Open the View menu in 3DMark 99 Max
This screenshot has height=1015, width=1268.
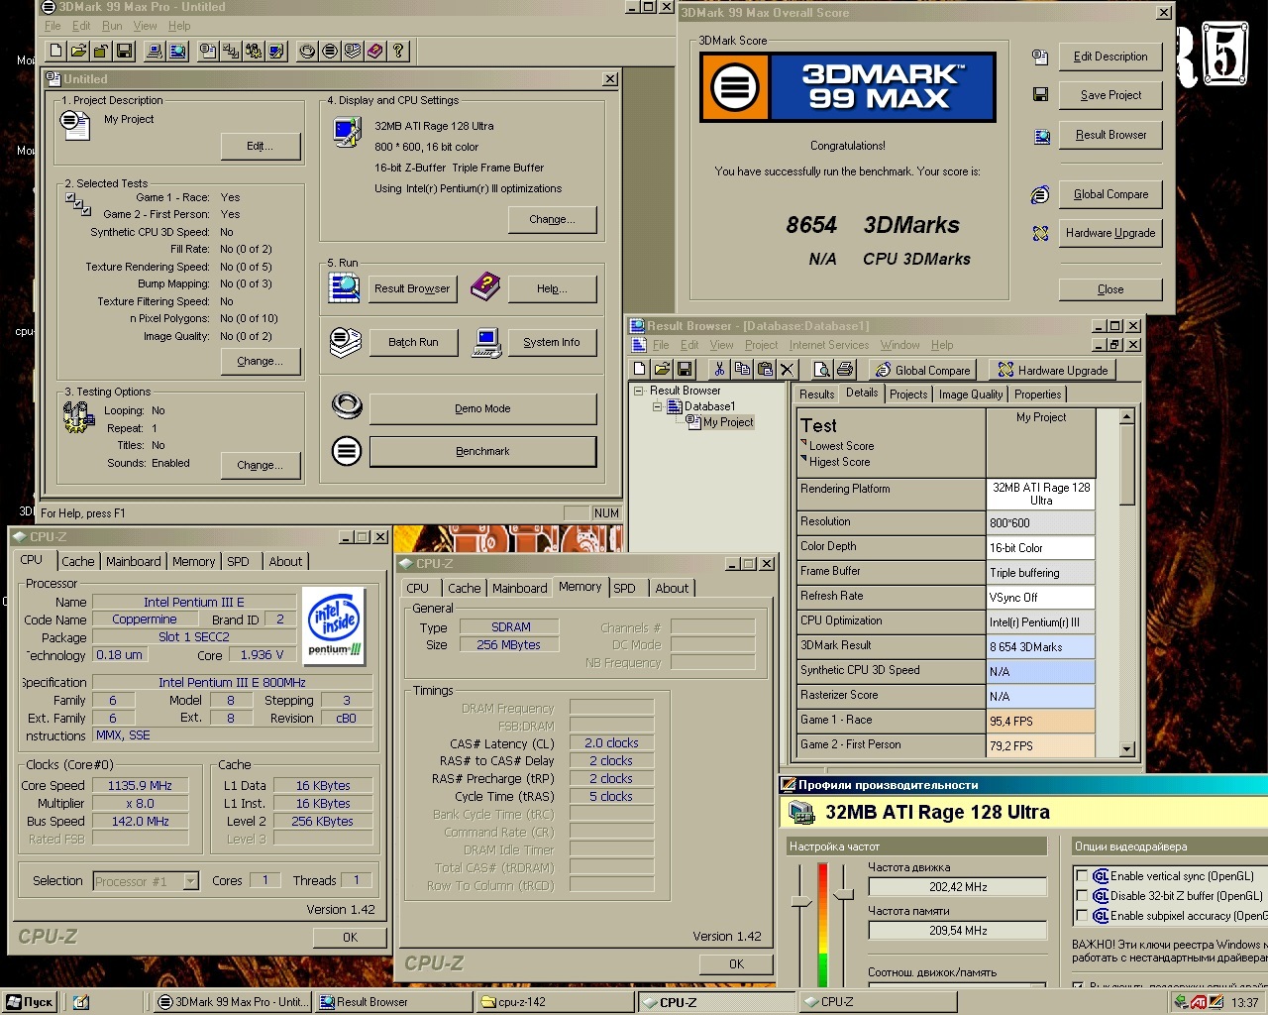(145, 26)
